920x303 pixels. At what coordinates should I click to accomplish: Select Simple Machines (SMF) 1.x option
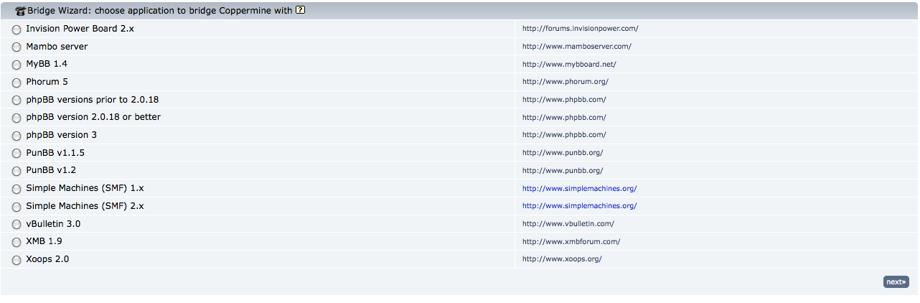(x=17, y=189)
